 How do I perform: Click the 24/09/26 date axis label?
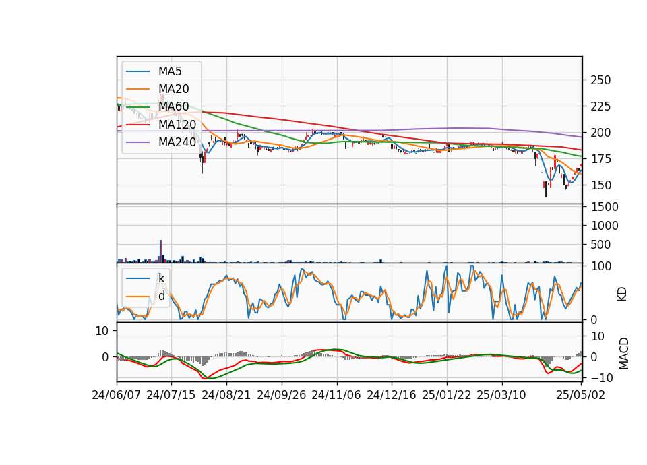click(282, 395)
